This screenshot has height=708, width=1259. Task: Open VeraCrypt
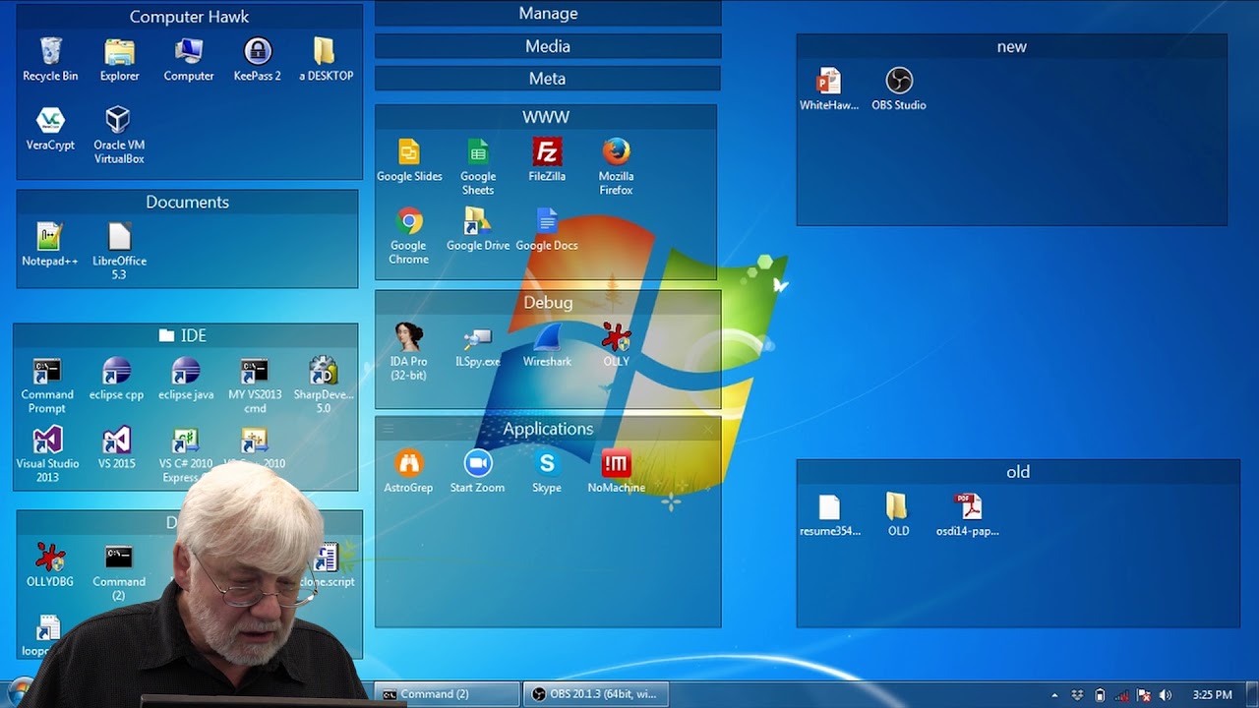[x=50, y=129]
